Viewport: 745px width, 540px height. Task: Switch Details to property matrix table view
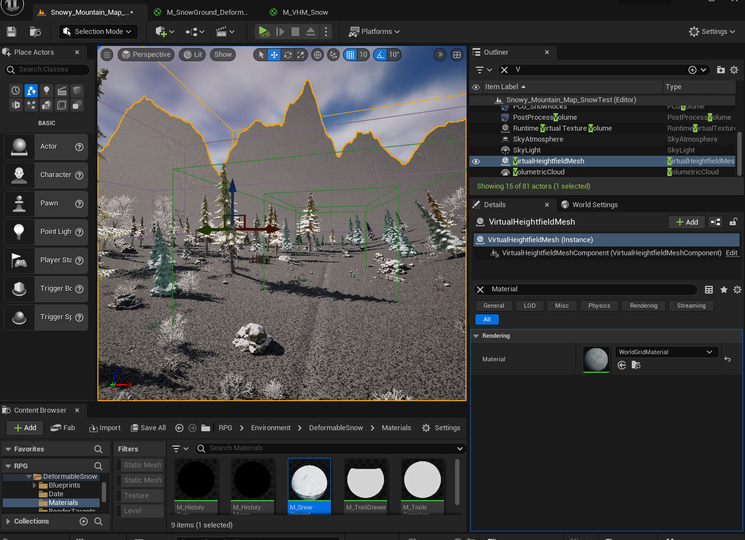point(709,290)
